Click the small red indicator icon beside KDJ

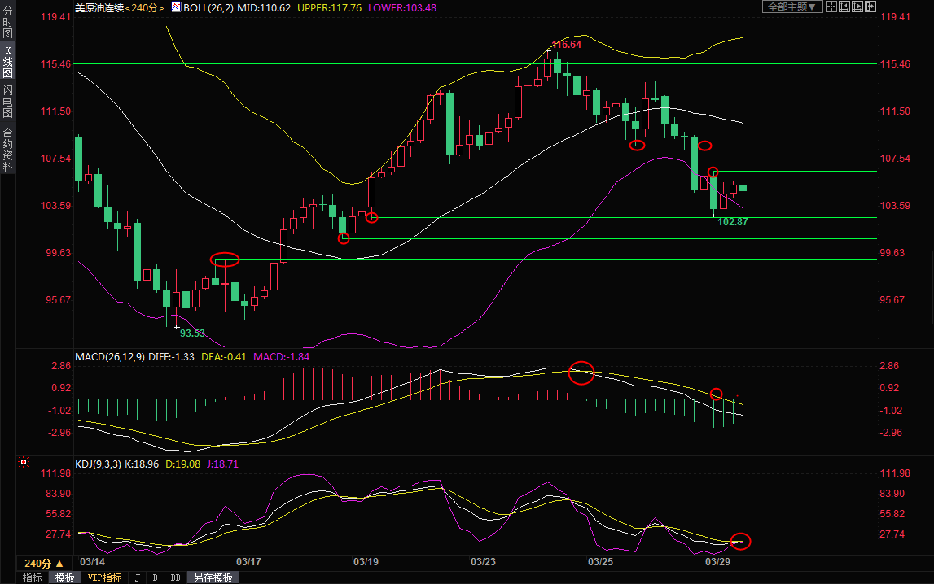[x=24, y=464]
